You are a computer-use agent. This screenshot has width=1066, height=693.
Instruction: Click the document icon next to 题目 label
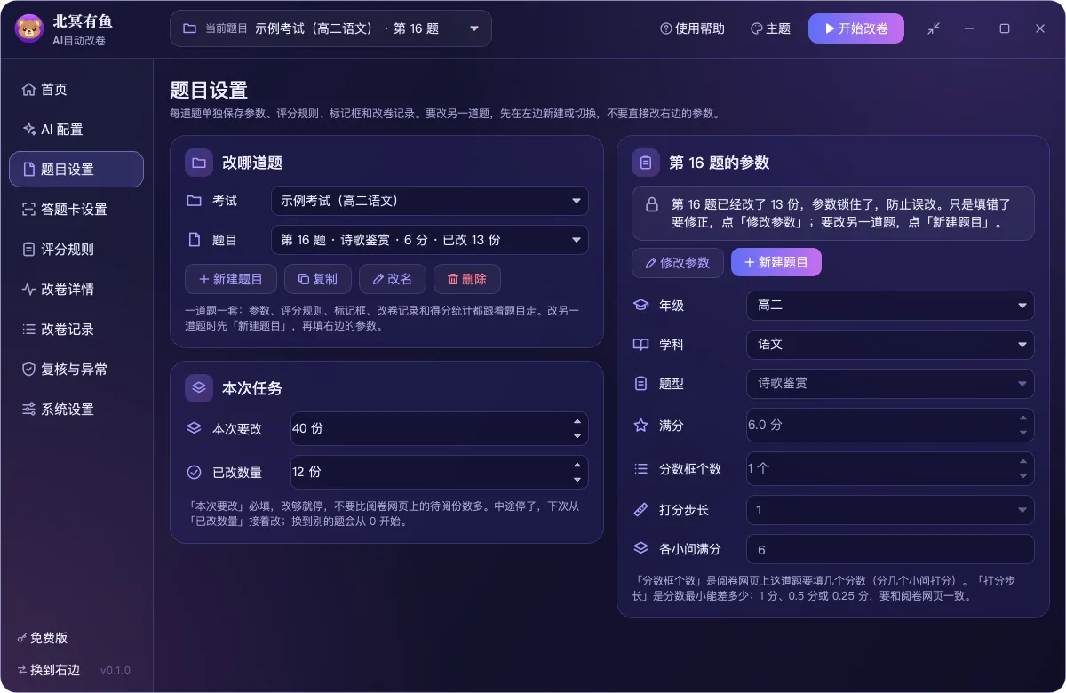pos(194,240)
